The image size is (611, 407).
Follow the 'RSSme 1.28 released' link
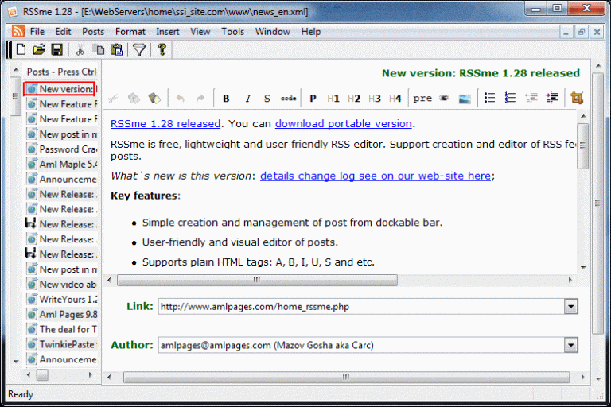click(x=165, y=124)
